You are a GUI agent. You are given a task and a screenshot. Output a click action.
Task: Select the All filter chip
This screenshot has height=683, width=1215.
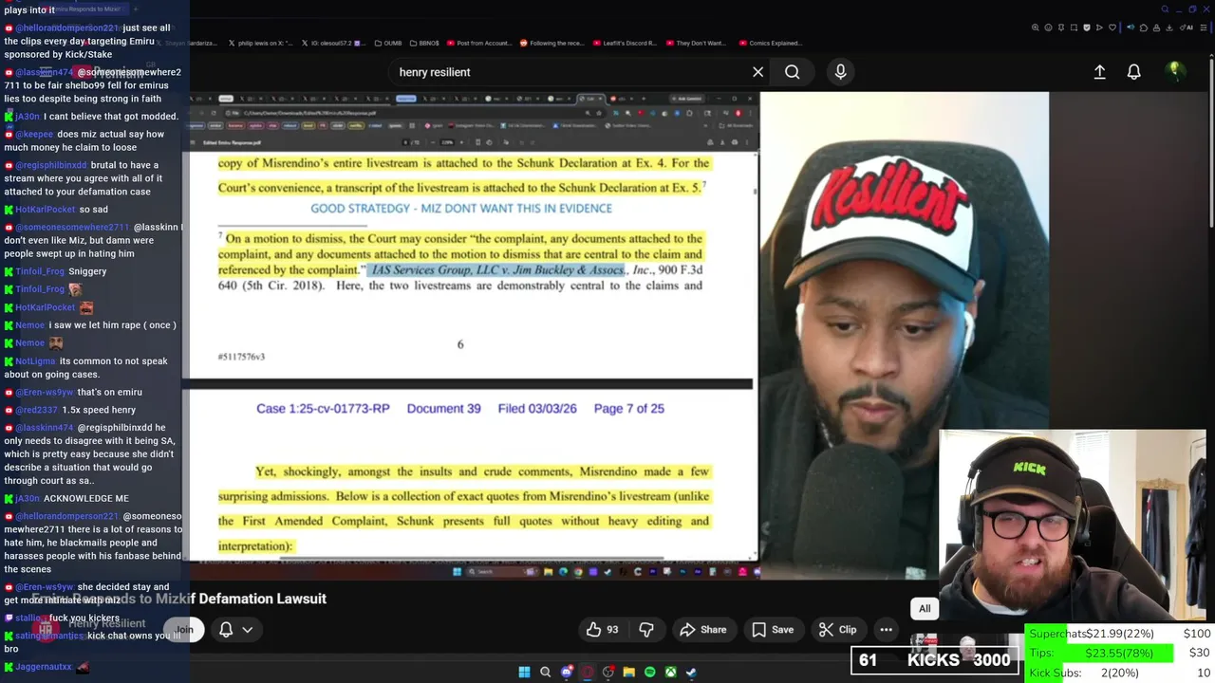(x=925, y=608)
